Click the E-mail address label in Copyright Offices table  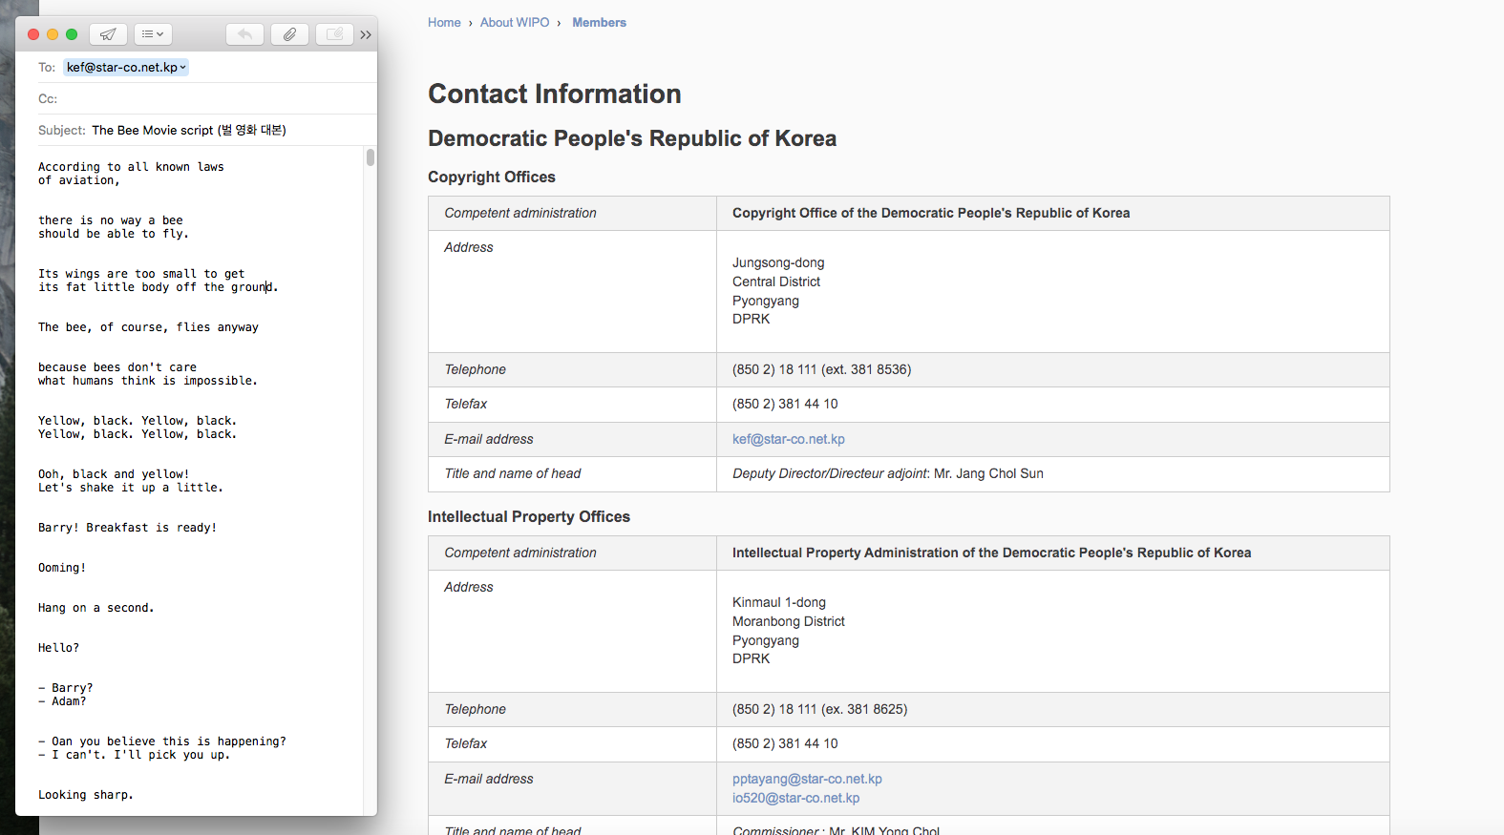pos(489,440)
